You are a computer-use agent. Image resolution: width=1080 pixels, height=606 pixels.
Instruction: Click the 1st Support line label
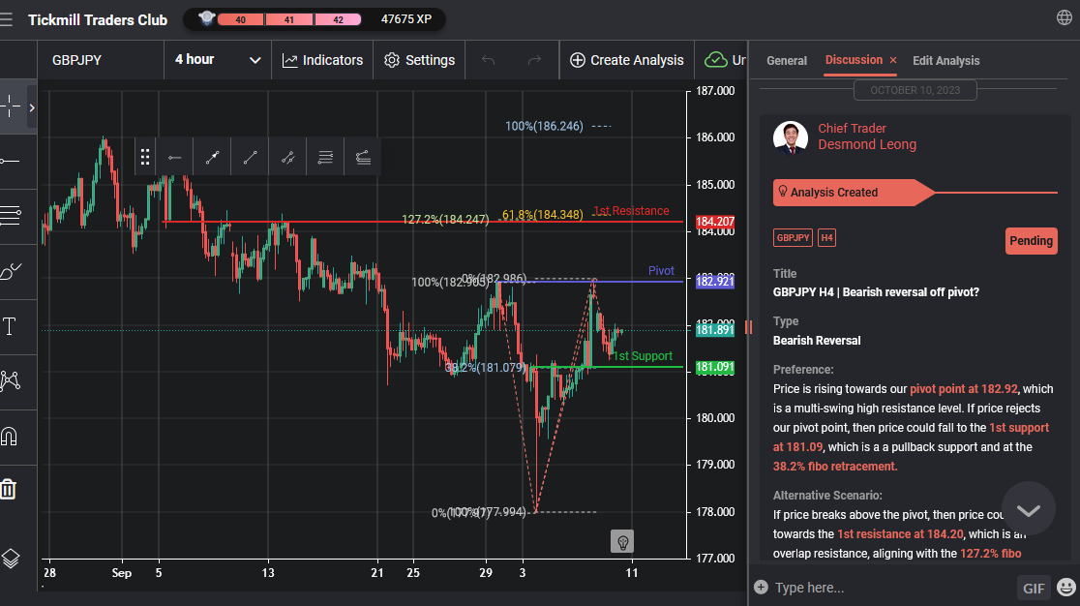642,355
